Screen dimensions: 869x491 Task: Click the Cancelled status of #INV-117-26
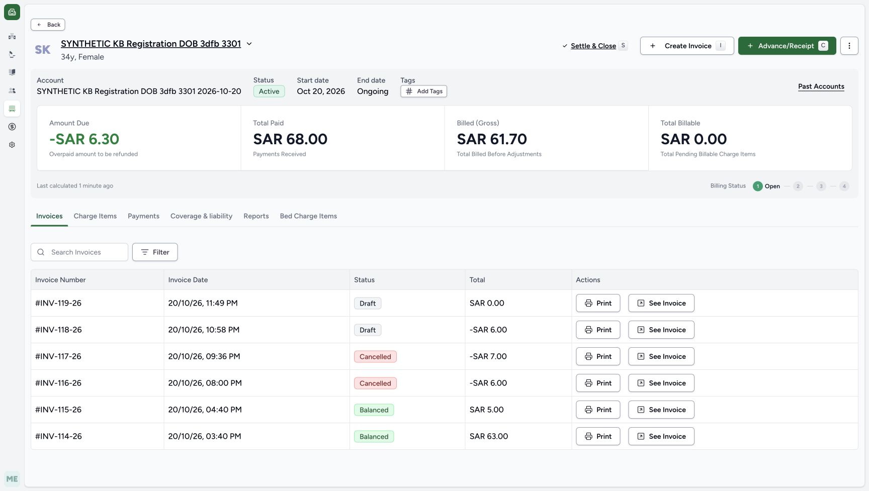click(375, 357)
